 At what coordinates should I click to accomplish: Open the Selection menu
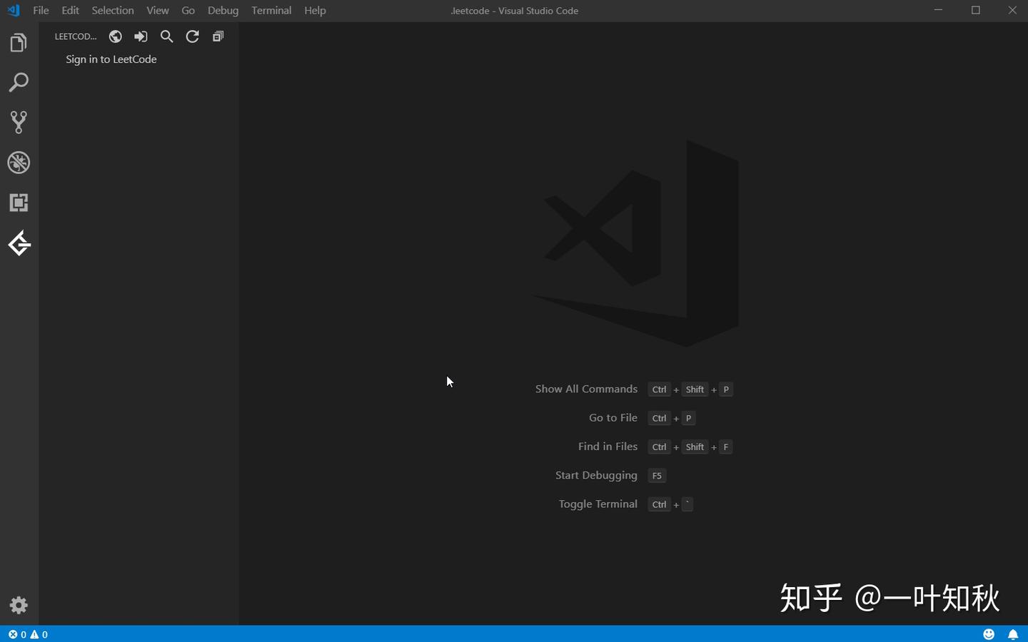113,11
